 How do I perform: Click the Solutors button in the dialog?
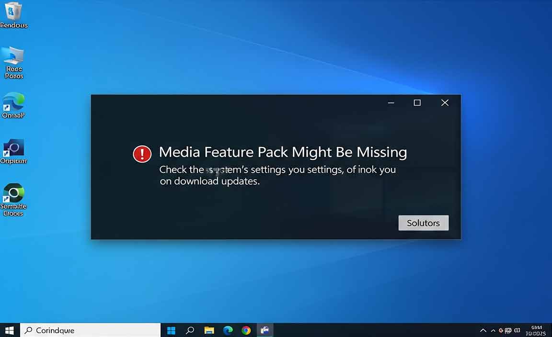(x=423, y=223)
